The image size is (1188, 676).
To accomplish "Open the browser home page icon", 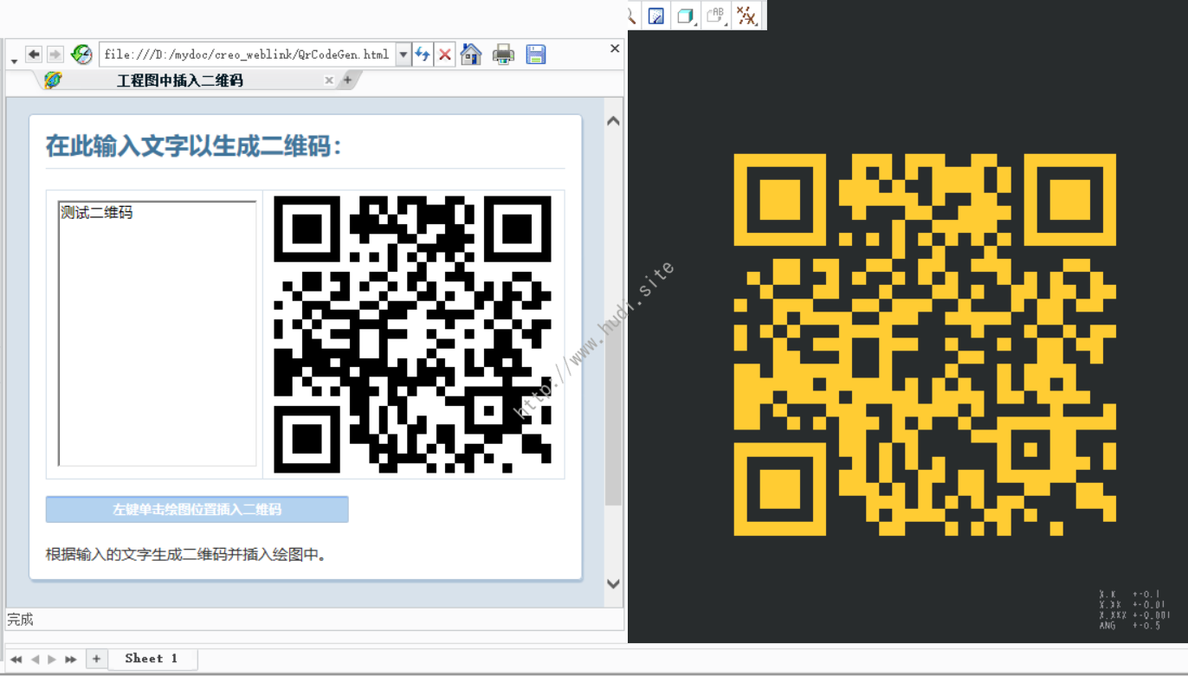I will pyautogui.click(x=471, y=55).
